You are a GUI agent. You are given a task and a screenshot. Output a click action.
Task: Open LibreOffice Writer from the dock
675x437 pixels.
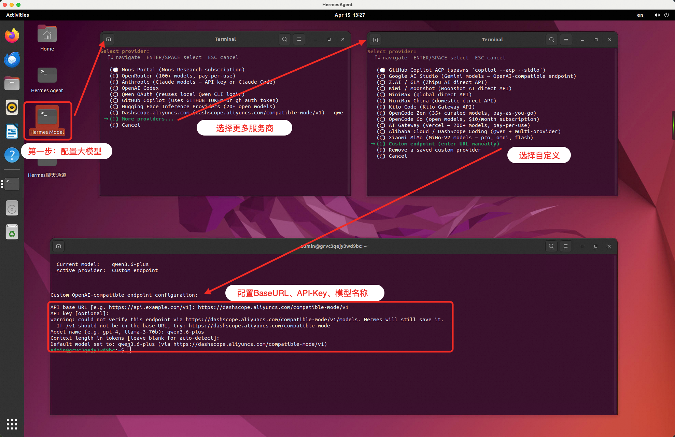12,131
